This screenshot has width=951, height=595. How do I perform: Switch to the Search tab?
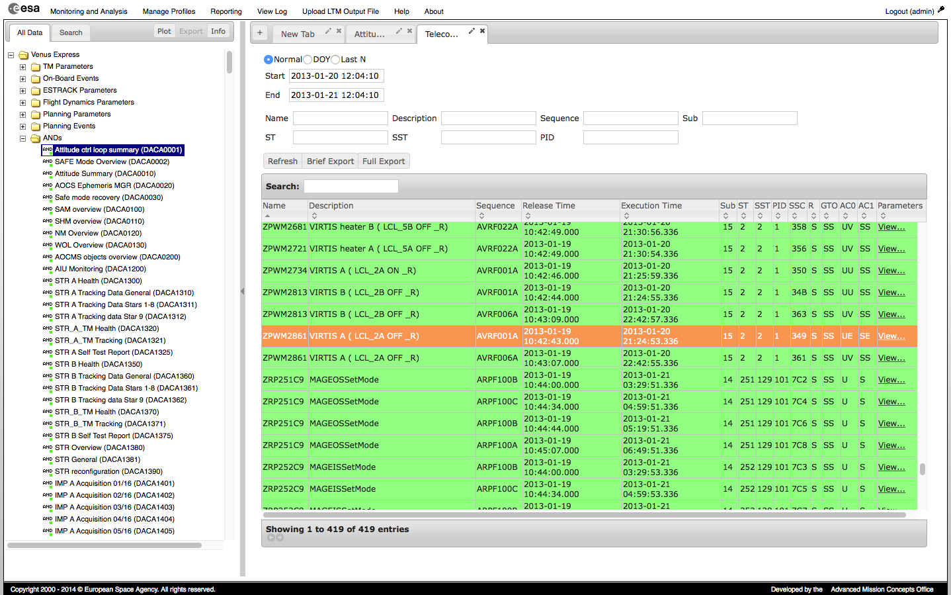coord(71,32)
